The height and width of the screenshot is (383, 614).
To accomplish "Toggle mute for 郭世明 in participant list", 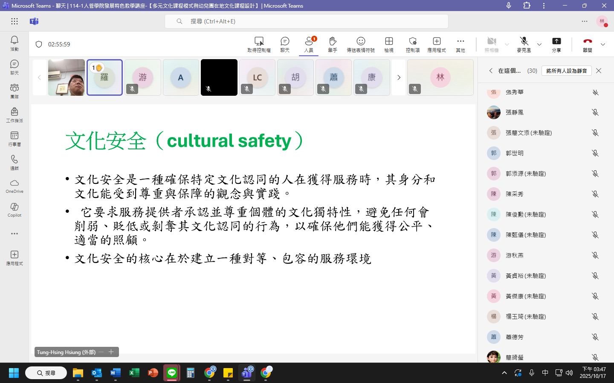I will [x=595, y=153].
